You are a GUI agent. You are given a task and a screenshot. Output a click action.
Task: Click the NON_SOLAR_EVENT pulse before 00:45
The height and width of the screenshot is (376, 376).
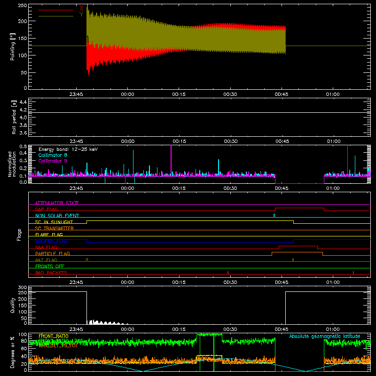point(274,216)
